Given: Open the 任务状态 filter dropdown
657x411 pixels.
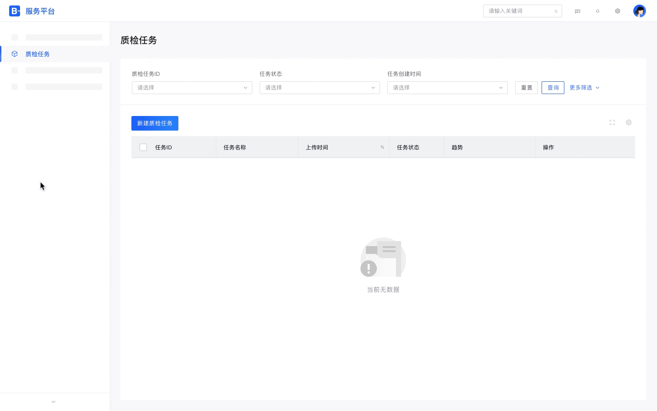Looking at the screenshot, I should 320,88.
